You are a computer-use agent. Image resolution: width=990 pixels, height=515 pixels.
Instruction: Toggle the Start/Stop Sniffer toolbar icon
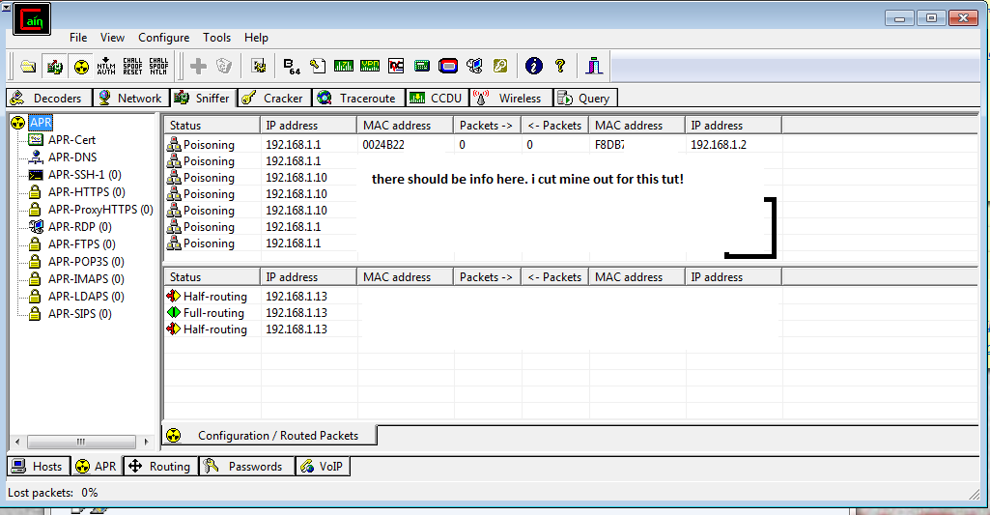(x=55, y=66)
